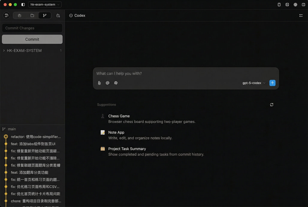Click the @ mention icon in prompt box
The image size is (308, 207).
[x=108, y=83]
